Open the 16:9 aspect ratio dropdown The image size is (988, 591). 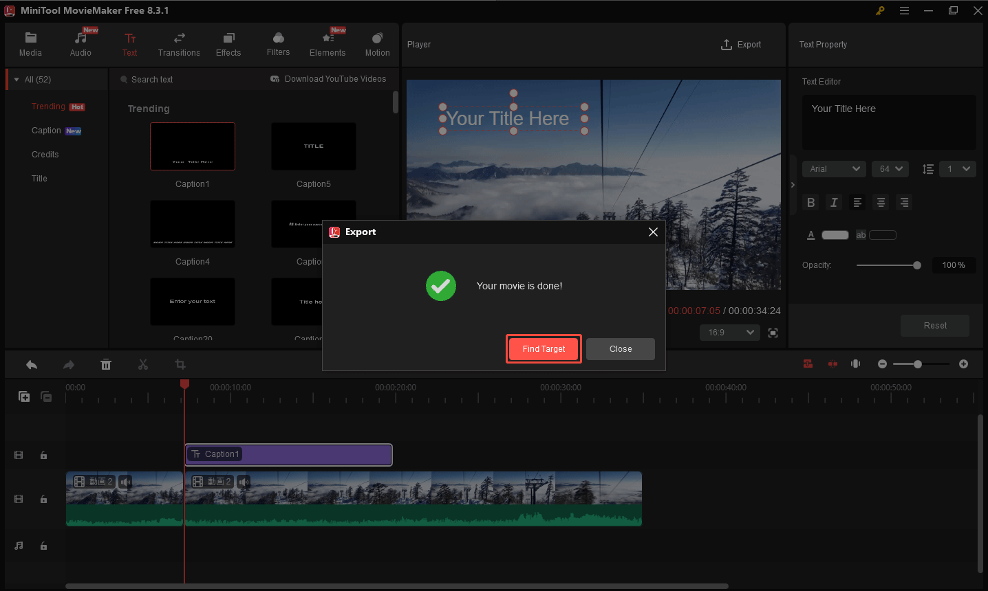[x=730, y=333]
